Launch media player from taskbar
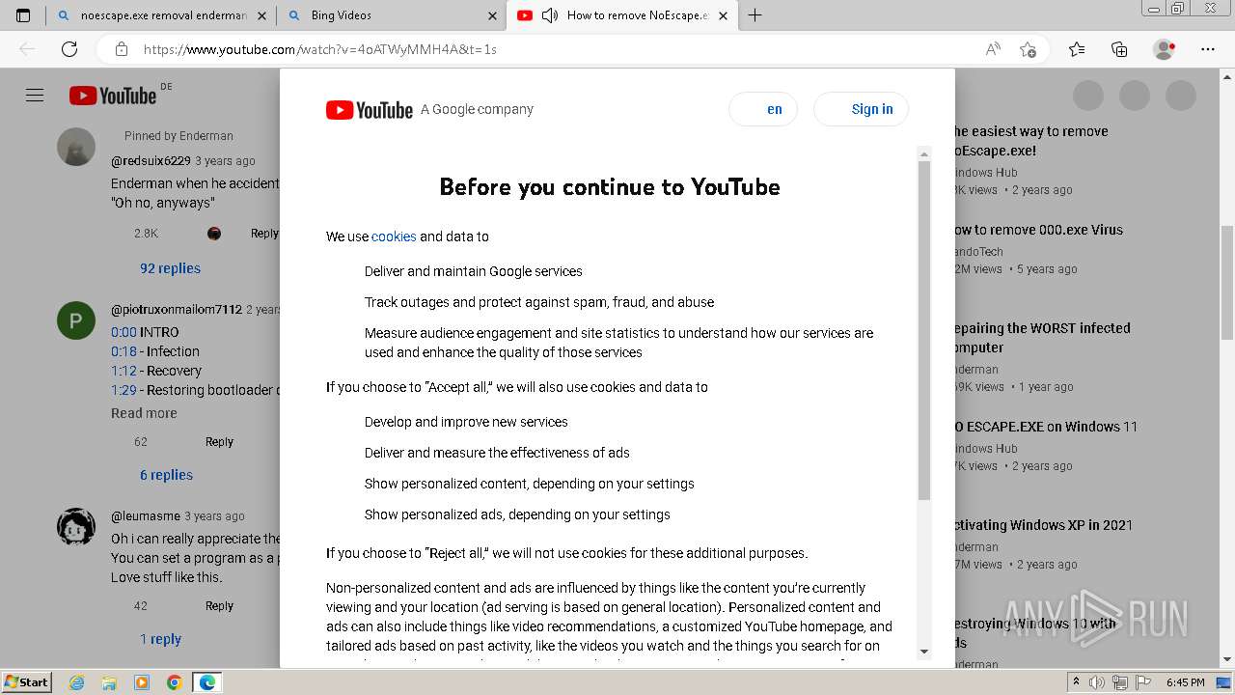Image resolution: width=1235 pixels, height=695 pixels. [x=142, y=682]
